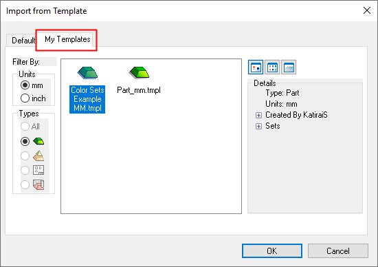
Task: Click the assembly pyramid type icon
Action: click(38, 156)
